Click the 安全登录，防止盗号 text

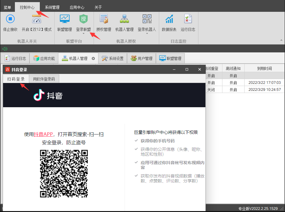[64, 142]
